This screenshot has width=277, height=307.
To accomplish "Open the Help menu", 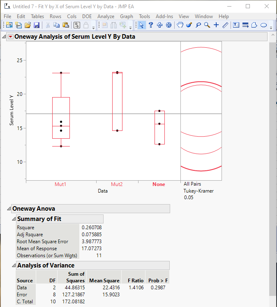I will pos(224,16).
